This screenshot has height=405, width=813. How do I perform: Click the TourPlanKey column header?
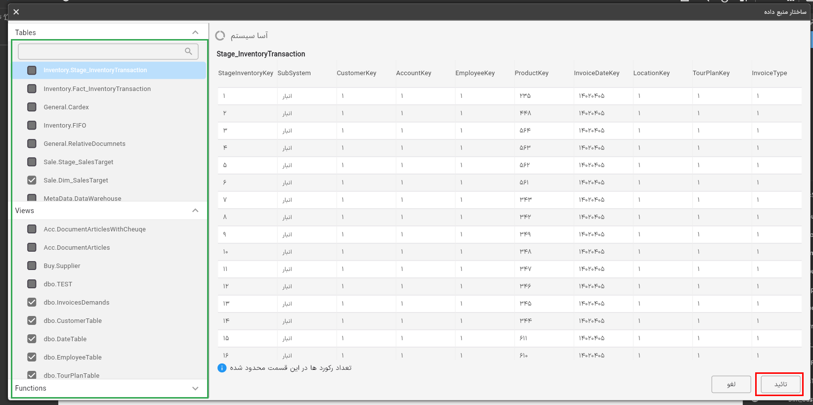point(711,73)
